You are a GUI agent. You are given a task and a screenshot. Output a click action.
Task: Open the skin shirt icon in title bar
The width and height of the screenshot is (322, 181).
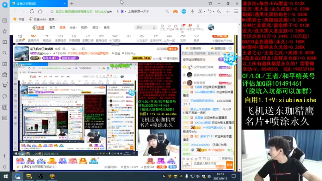click(x=210, y=4)
